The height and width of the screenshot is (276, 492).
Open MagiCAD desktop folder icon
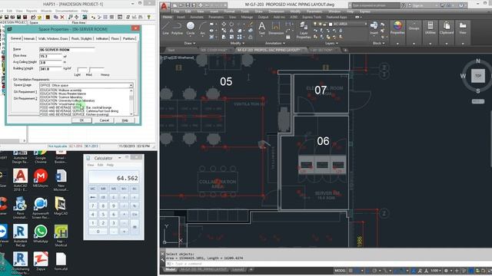(61, 206)
